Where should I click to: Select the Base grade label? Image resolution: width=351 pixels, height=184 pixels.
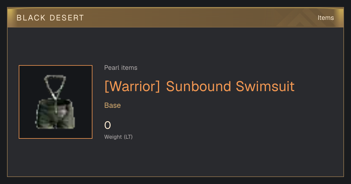coord(113,105)
